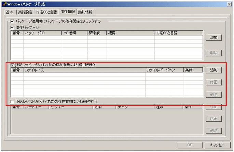Click the キャンセル button
This screenshot has width=234, height=152.
pos(217,145)
